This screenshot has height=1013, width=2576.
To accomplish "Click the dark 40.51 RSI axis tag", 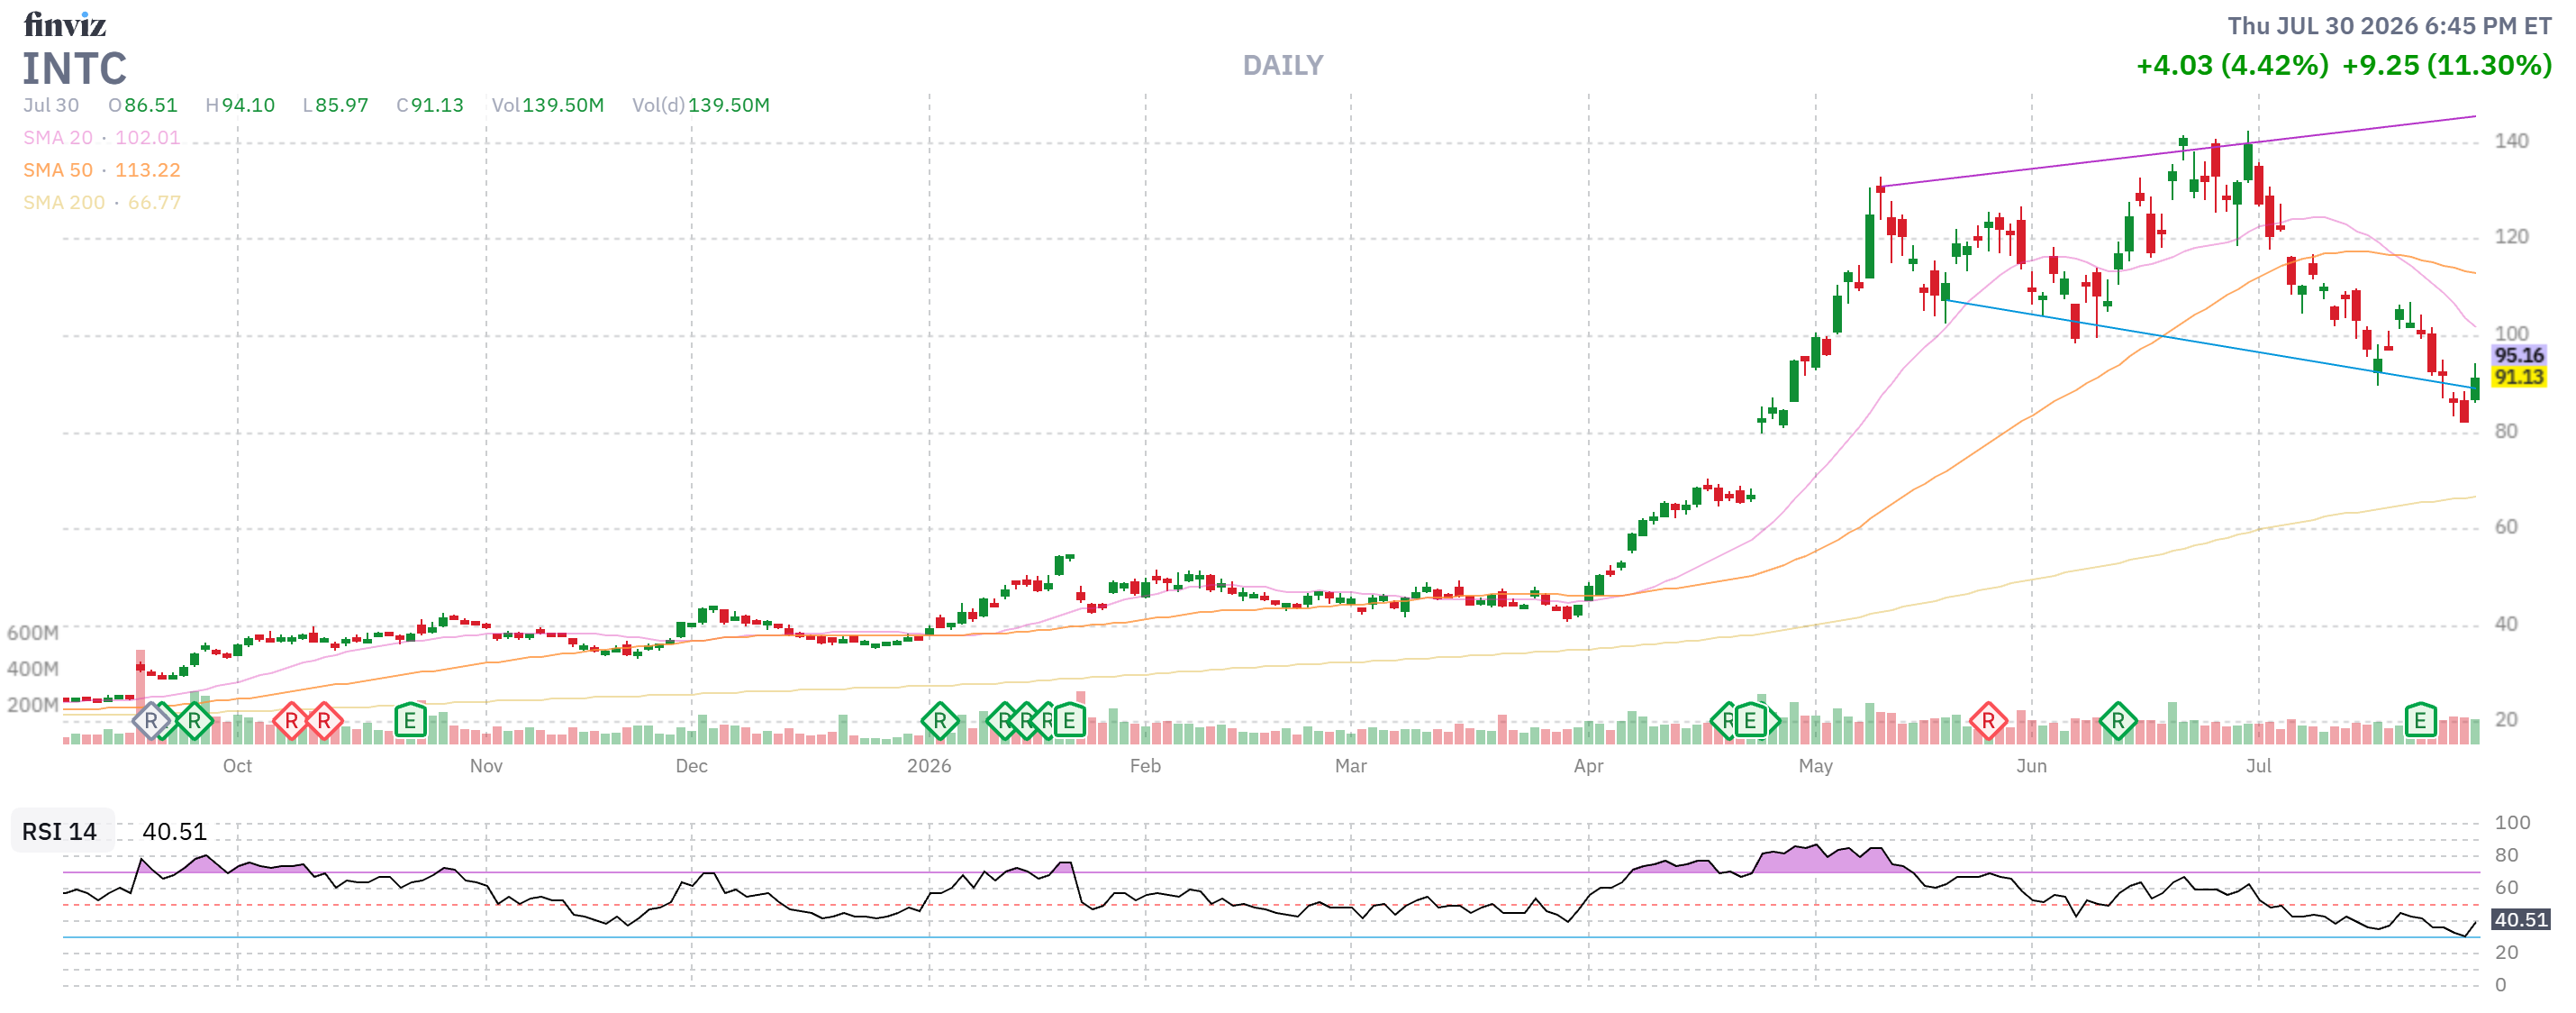I will click(2520, 920).
